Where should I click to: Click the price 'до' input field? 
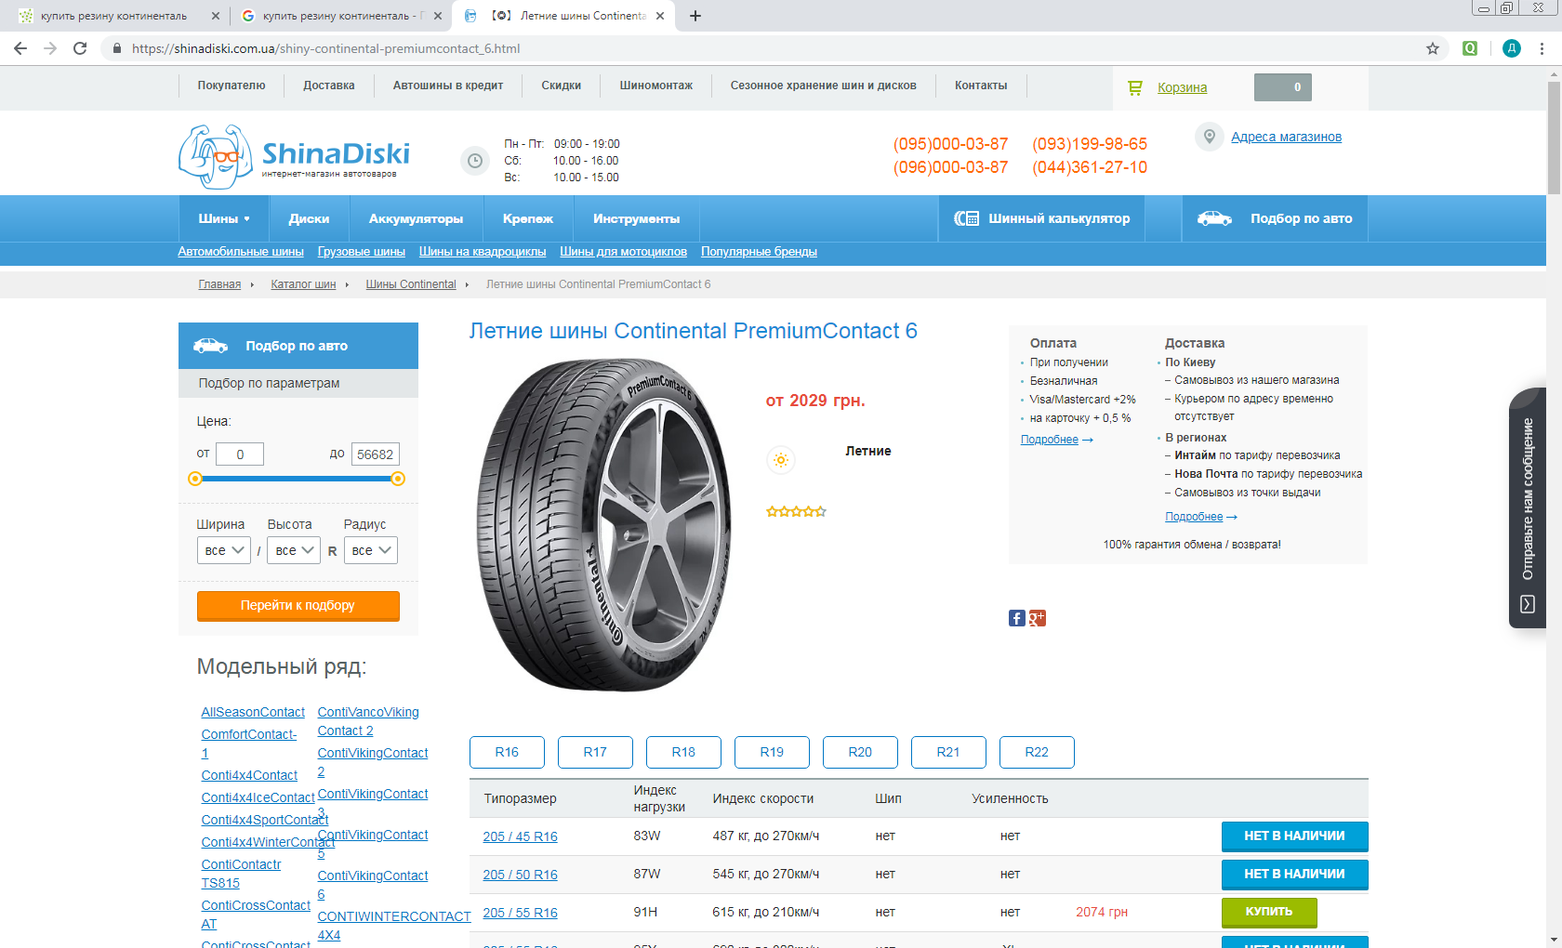[376, 454]
